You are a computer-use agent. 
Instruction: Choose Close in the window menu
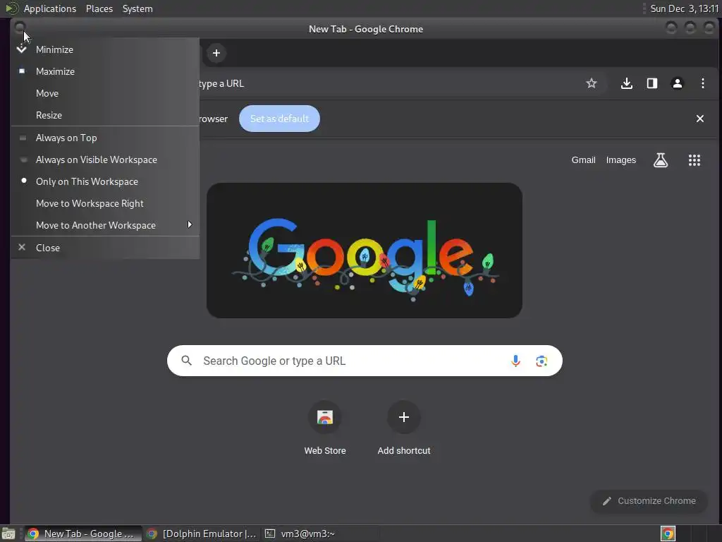click(x=105, y=248)
